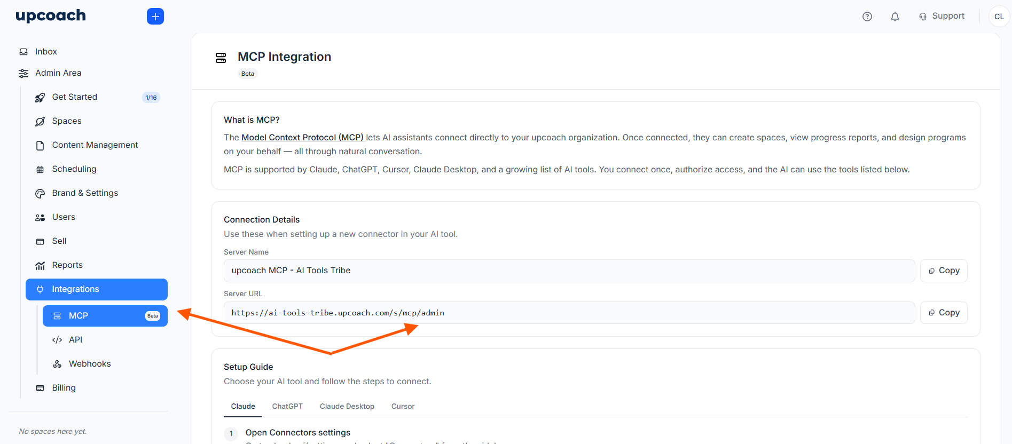Go to Users management
The image size is (1012, 444).
click(64, 217)
